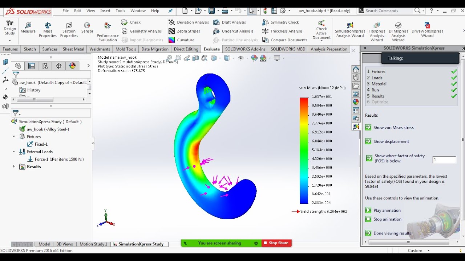Launch SimulationXpress Analysis Wizard
This screenshot has width=465, height=261.
point(350,30)
